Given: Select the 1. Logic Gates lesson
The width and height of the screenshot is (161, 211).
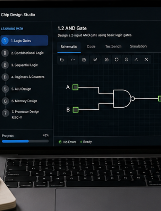Looking at the screenshot, I should coord(24,41).
